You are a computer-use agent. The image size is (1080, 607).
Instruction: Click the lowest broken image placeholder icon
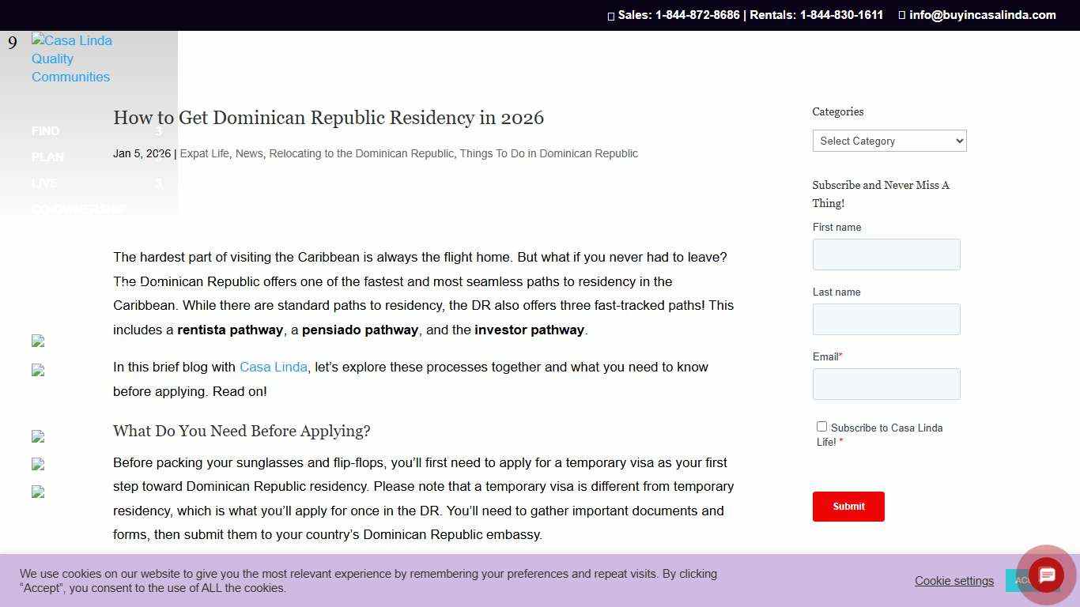[x=37, y=492]
